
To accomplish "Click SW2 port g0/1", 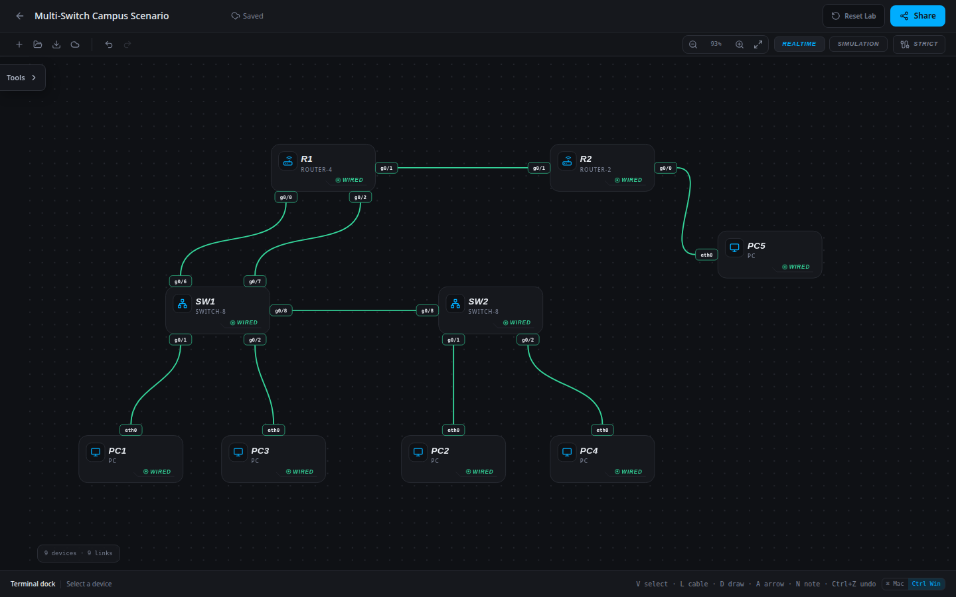I will coord(453,340).
